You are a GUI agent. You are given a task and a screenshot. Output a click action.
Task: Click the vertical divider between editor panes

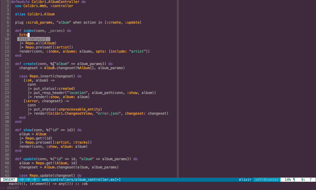pyautogui.click(x=178, y=89)
